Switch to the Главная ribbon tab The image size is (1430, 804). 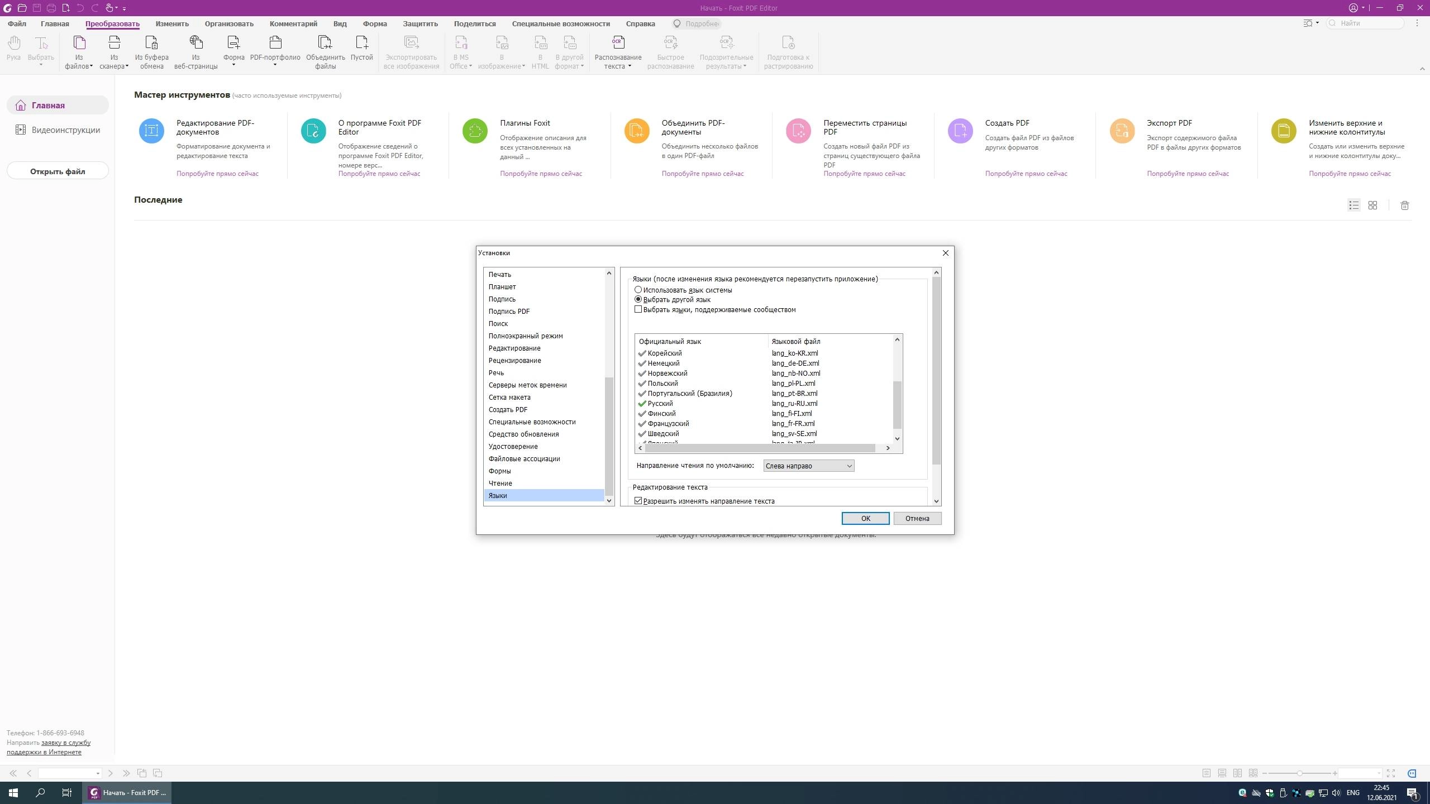55,24
